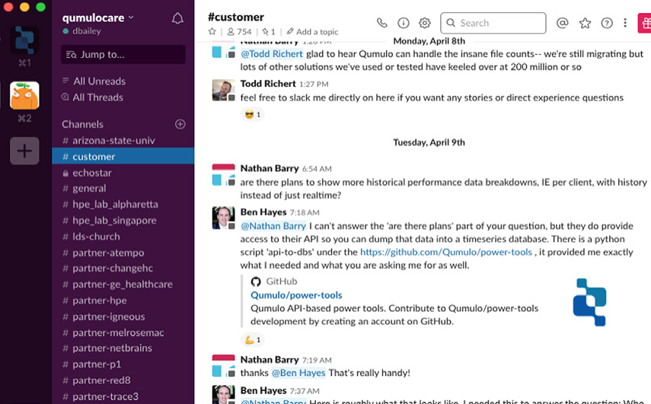The width and height of the screenshot is (651, 404).
Task: Open more options vertical dots
Action: pos(625,23)
